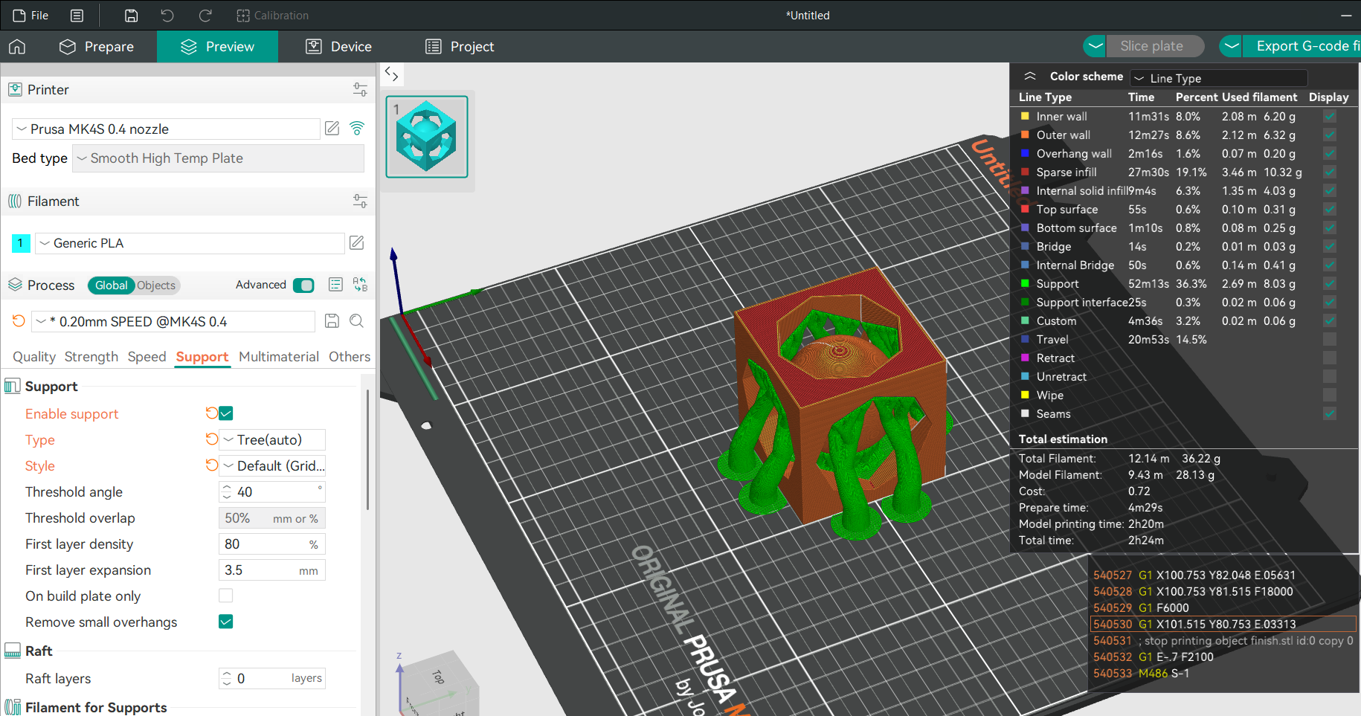Redo the last action
Screen dimensions: 1361x716
205,15
